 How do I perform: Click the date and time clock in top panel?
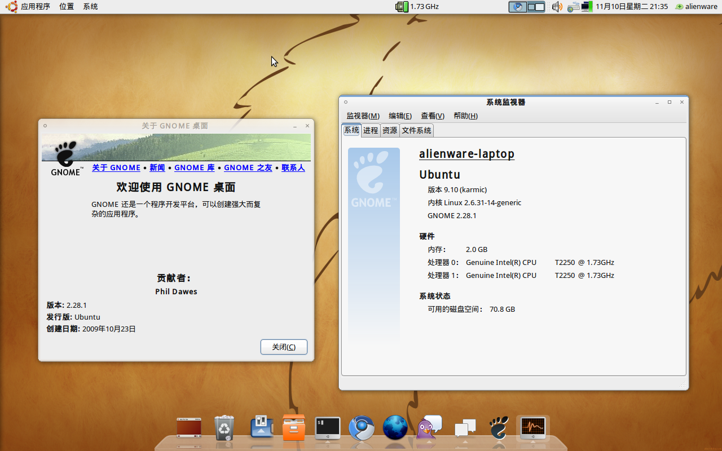click(632, 7)
